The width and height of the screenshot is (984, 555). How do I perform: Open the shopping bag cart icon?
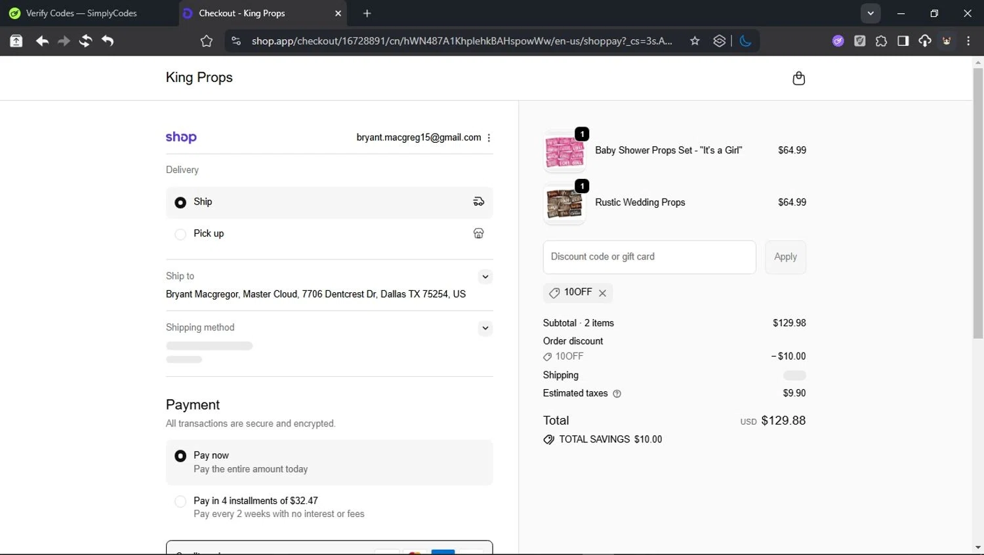pos(798,78)
